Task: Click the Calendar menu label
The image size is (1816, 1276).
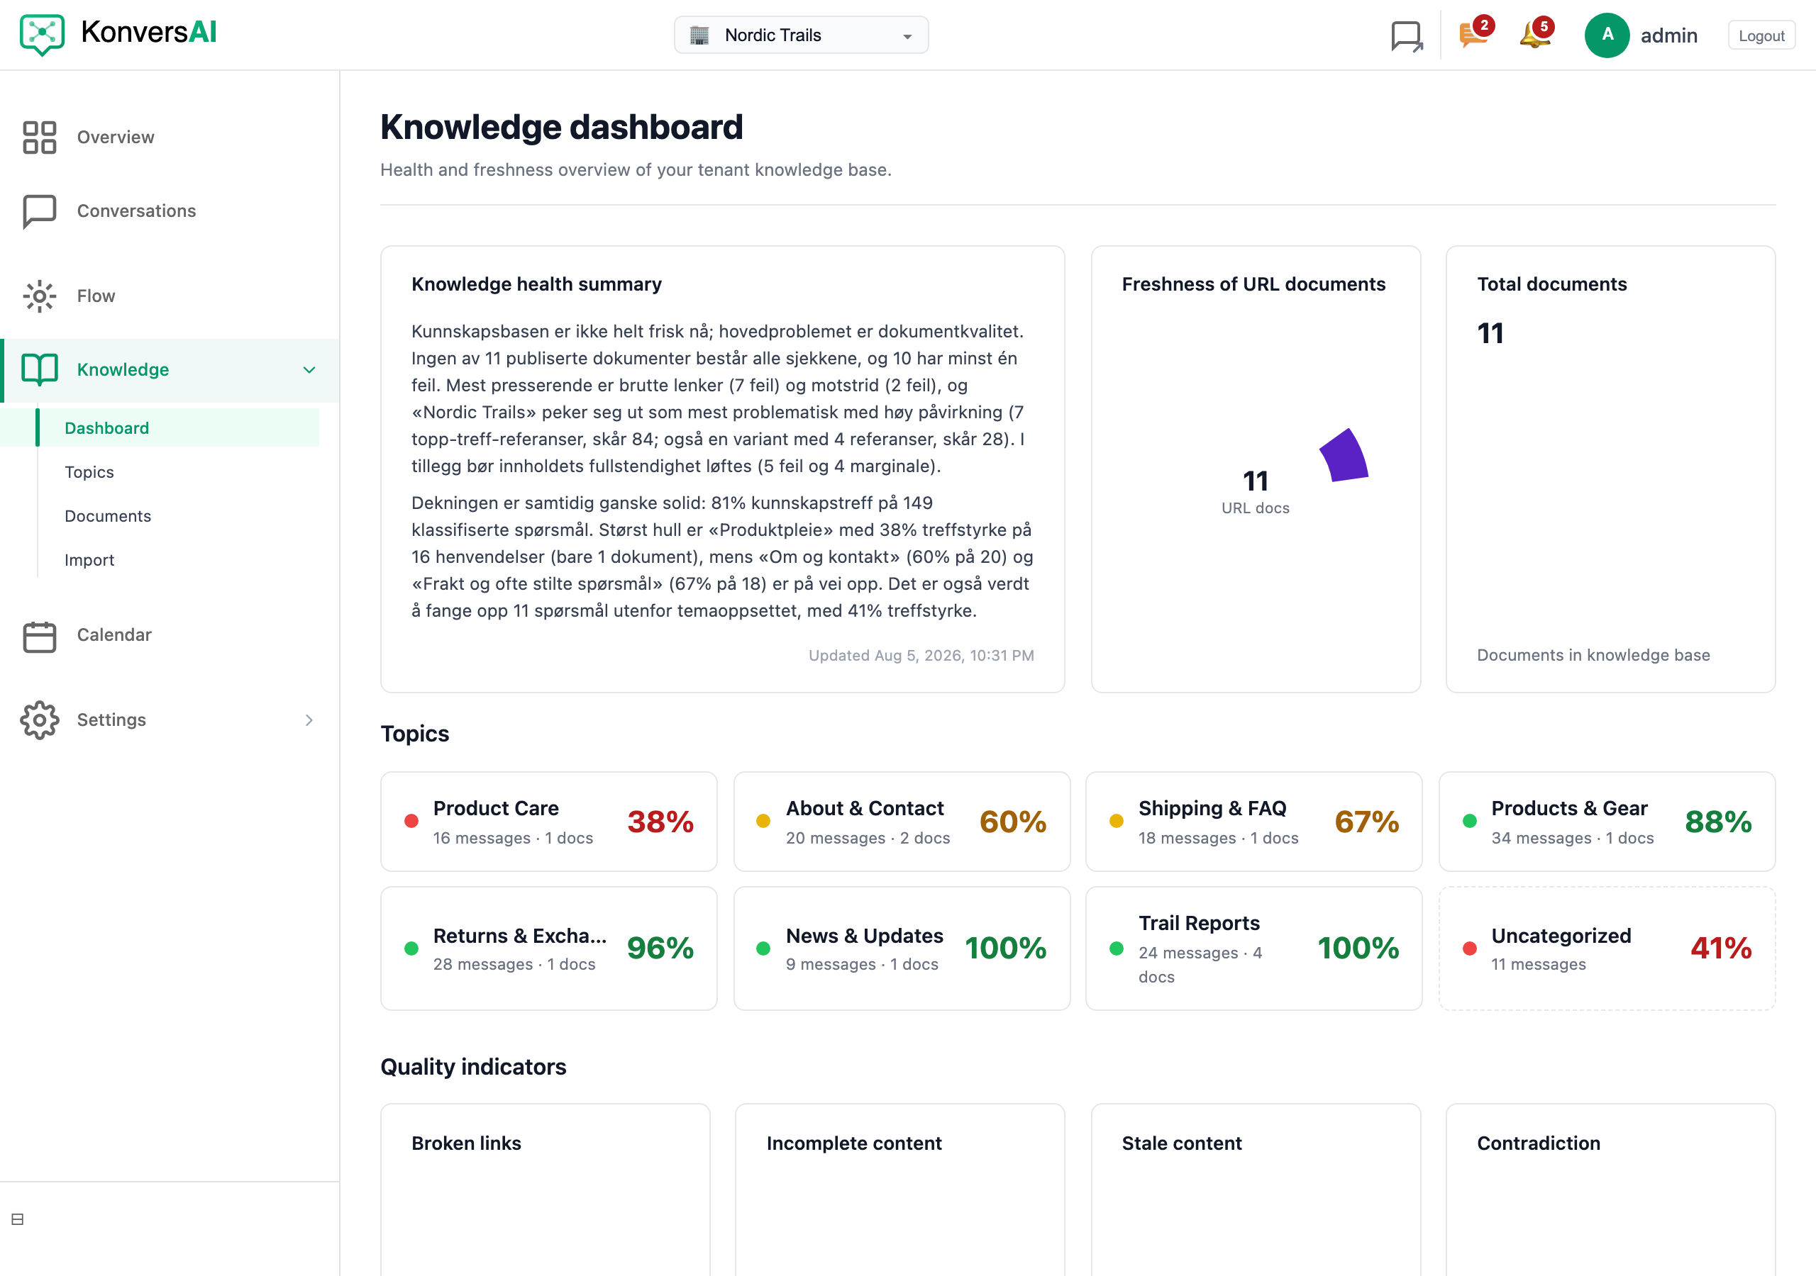Action: 114,635
